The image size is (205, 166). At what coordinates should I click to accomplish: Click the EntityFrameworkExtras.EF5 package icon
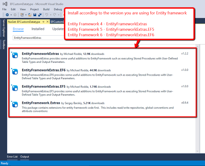tap(15, 88)
